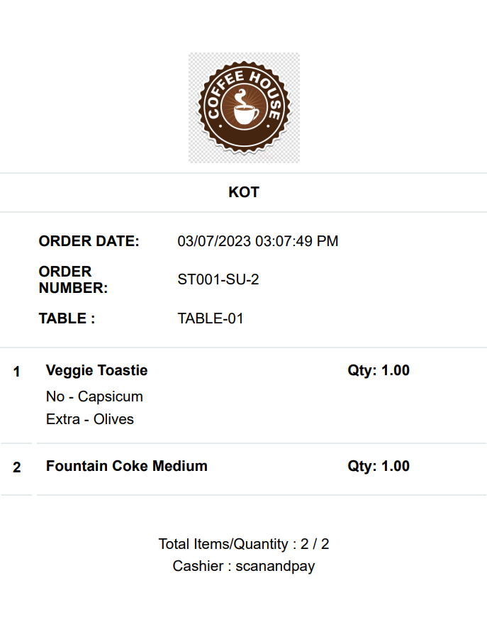Click row number 2 of the items
Viewport: 487px width, 622px height.
click(x=17, y=467)
